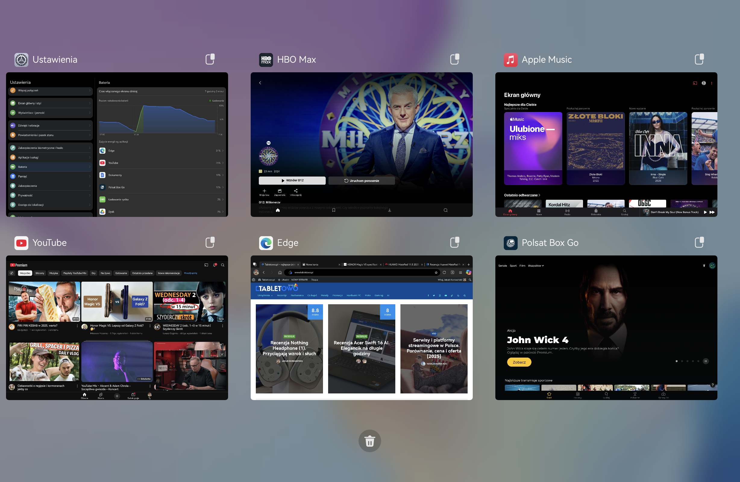The width and height of the screenshot is (740, 482).
Task: Tap Copilot icon in Edge toolbar
Action: (x=469, y=272)
